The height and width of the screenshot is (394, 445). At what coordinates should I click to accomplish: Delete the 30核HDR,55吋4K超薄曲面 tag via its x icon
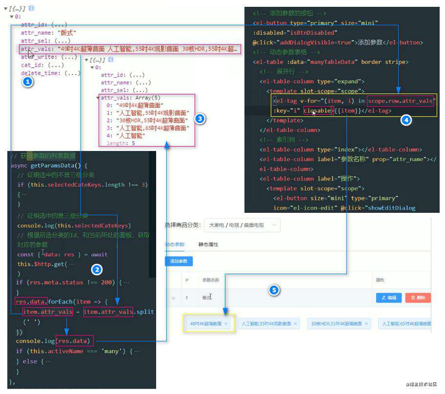click(366, 323)
